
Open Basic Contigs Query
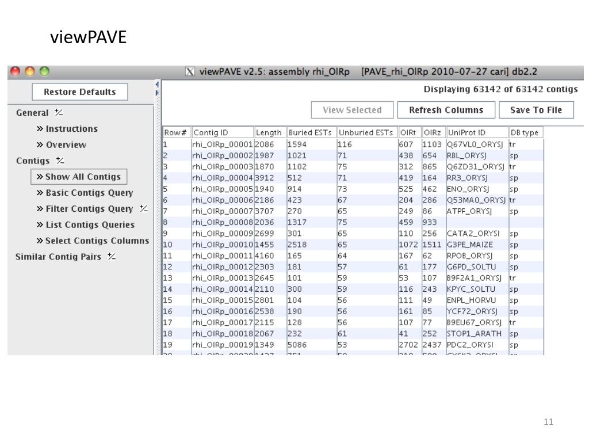pos(85,193)
